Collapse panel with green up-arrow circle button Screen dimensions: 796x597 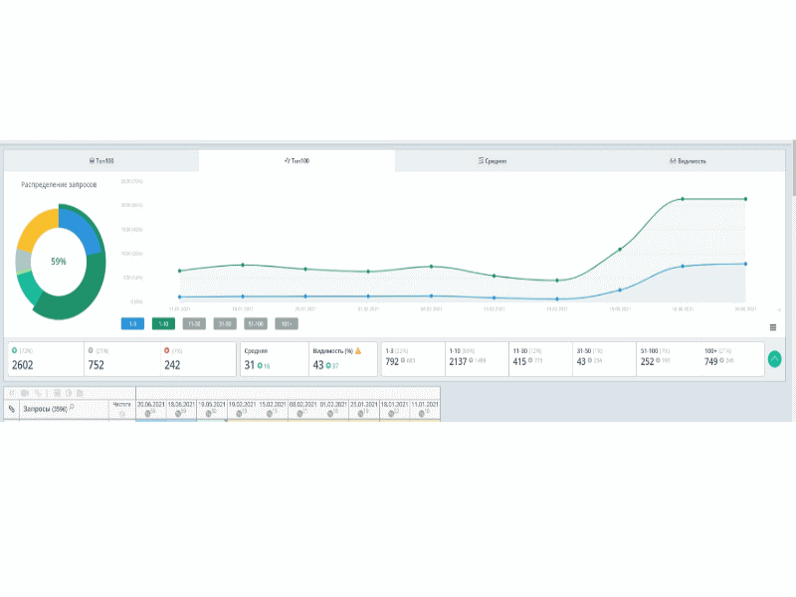774,359
